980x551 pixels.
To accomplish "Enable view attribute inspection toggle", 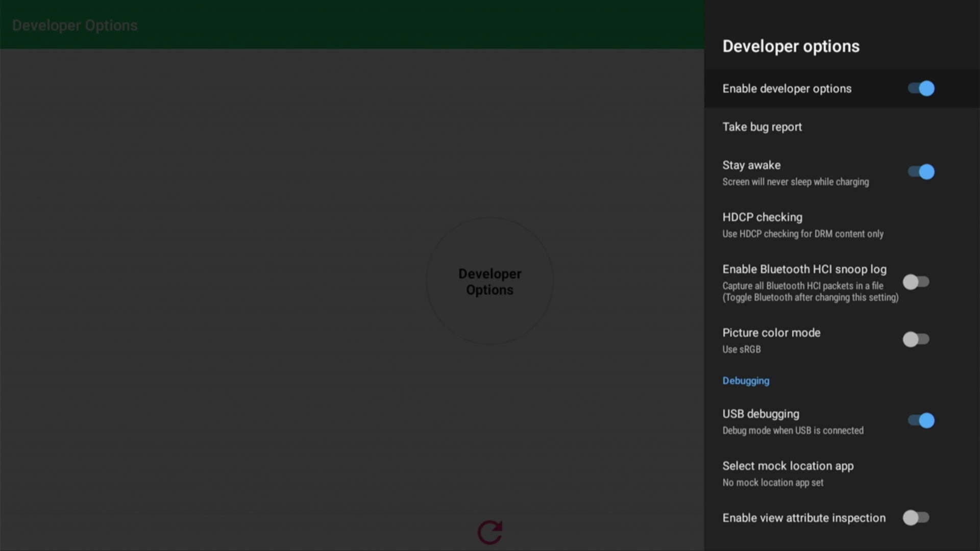I will (916, 518).
